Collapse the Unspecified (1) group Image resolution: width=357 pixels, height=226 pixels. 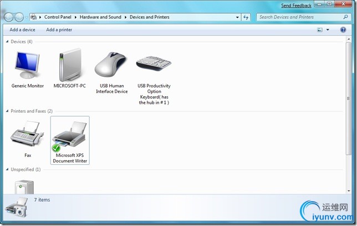coord(7,169)
